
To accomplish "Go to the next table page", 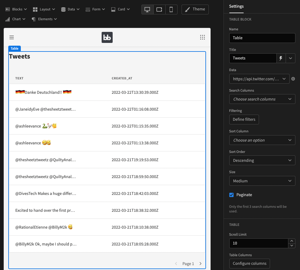I will (x=201, y=264).
